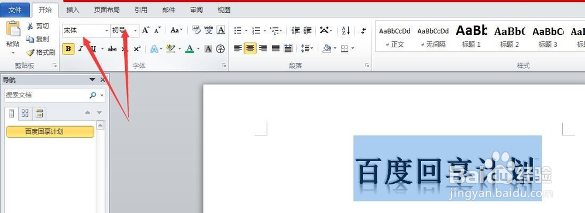Open highlight color picker arrow

180,49
